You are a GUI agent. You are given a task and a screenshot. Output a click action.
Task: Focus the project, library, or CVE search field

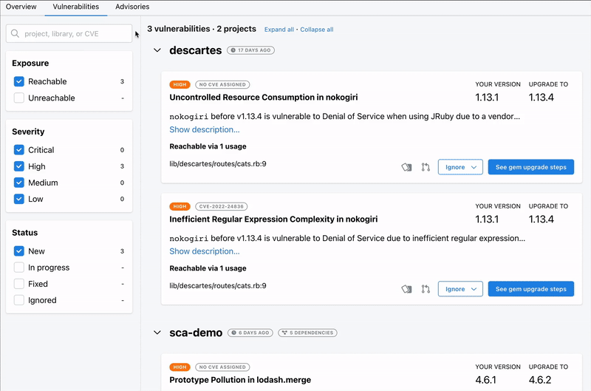click(69, 33)
